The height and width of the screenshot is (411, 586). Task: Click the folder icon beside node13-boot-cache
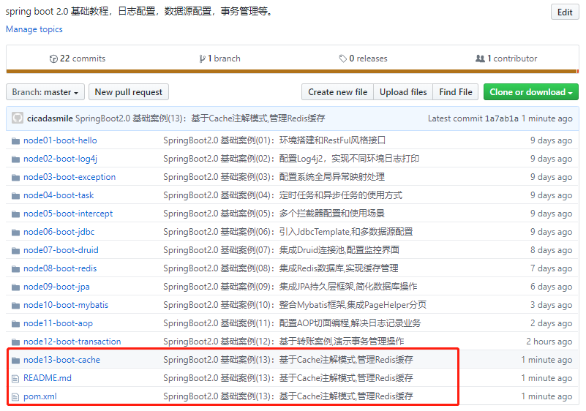pos(15,361)
